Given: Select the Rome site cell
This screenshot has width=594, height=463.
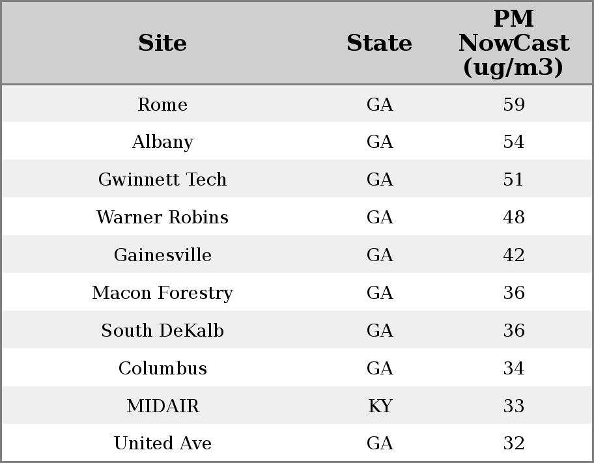Looking at the screenshot, I should click(162, 104).
